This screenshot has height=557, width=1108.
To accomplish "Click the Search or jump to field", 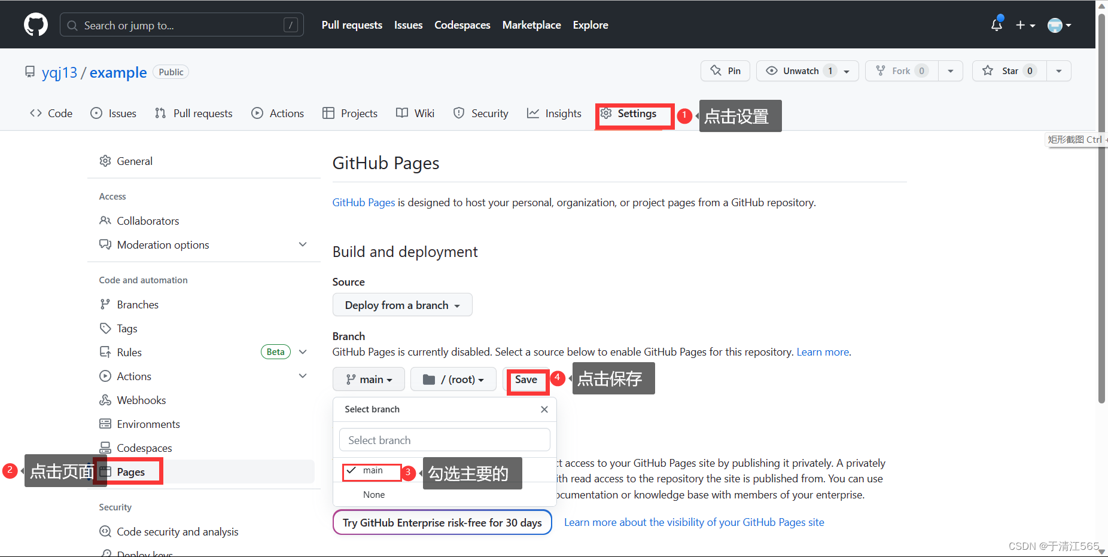I will click(x=182, y=25).
